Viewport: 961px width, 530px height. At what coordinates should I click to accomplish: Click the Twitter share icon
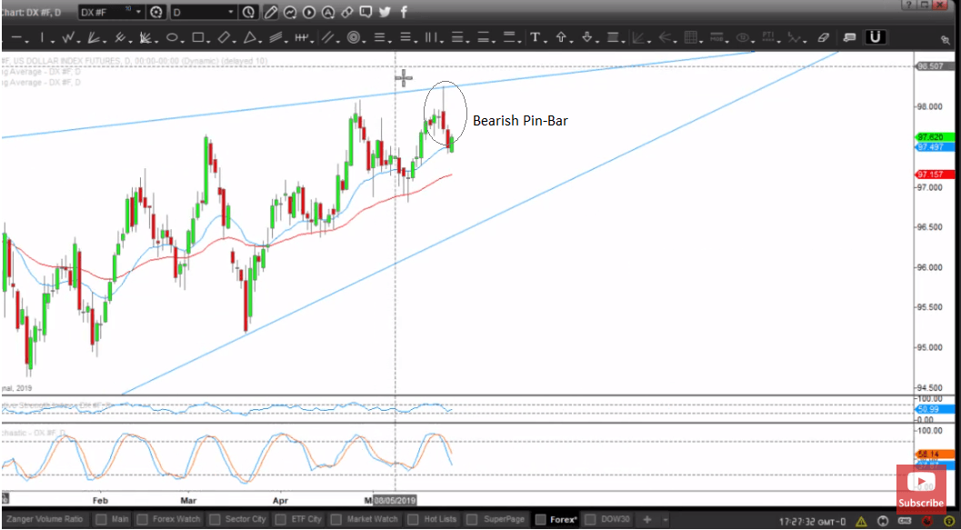[385, 13]
